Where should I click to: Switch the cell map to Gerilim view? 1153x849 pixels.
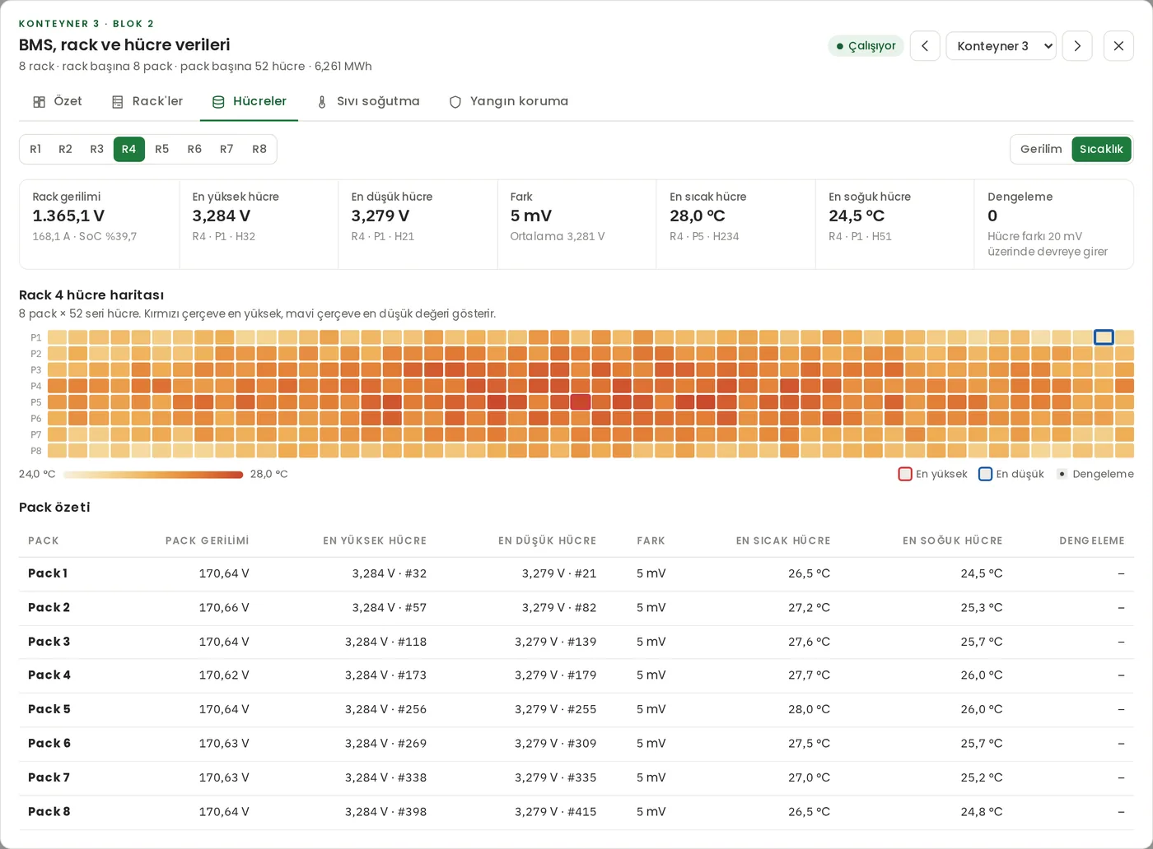click(x=1041, y=149)
